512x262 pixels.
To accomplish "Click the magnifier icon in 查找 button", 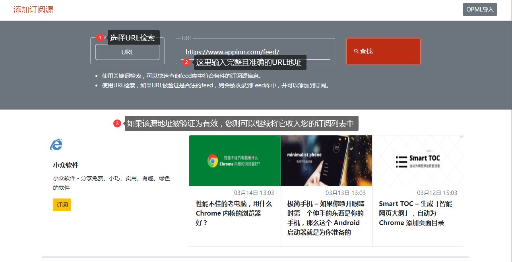I will click(x=356, y=51).
